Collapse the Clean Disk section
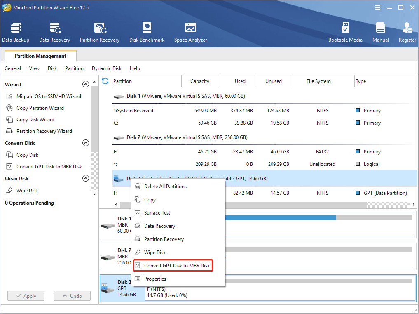The image size is (419, 314). click(x=86, y=178)
